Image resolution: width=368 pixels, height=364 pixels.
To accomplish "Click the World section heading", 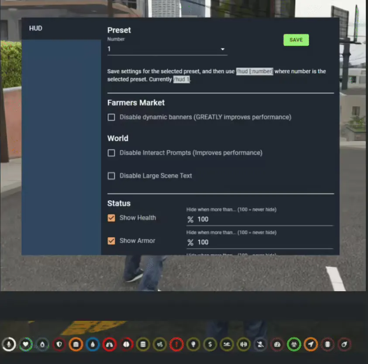I will pos(118,138).
